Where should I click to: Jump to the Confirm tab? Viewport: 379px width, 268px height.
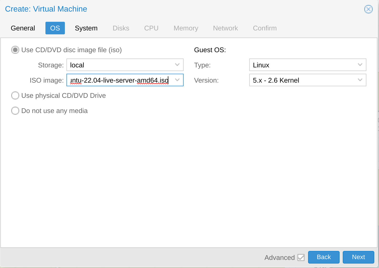[264, 28]
